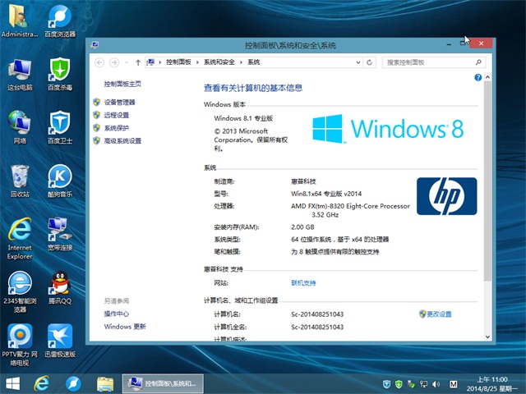
Task: Expand the address bar history dropdown
Action: pyautogui.click(x=360, y=62)
